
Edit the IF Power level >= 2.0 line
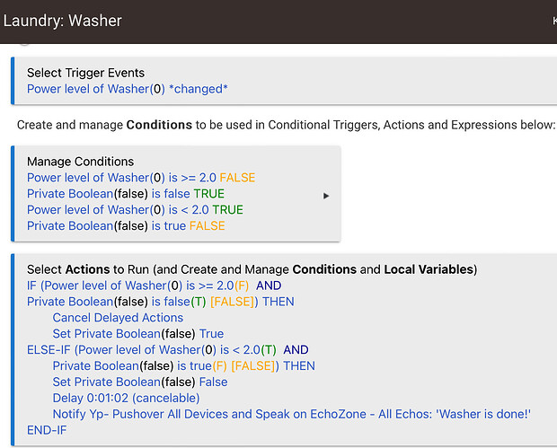155,285
